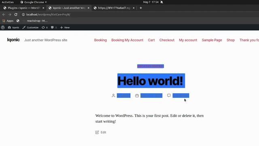Open the updates indicator showing 6
The image size is (259, 146).
click(x=45, y=28)
